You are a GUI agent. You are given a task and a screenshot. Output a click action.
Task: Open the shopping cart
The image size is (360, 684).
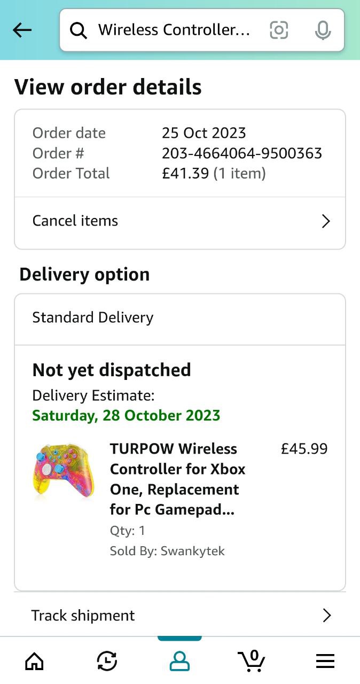tap(252, 661)
